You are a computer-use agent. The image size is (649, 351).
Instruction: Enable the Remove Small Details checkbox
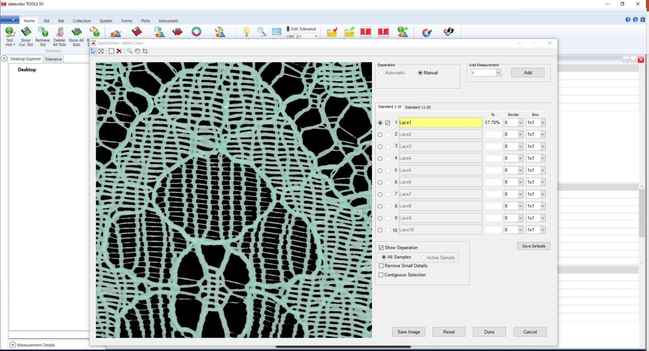pyautogui.click(x=381, y=266)
